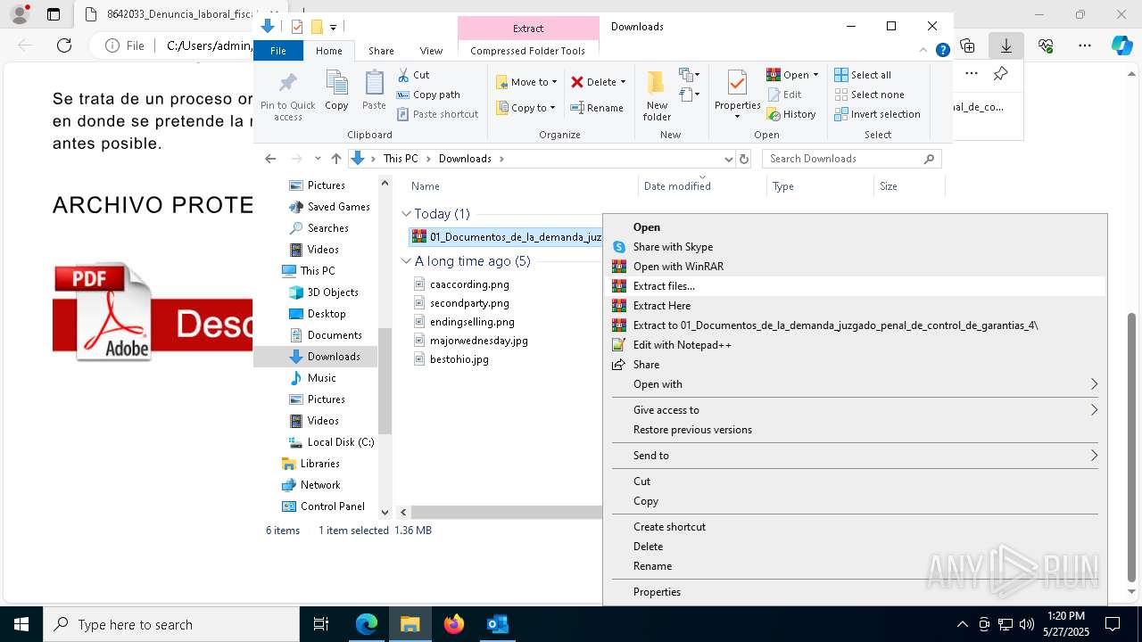Refresh the Downloads folder view
The width and height of the screenshot is (1142, 642).
(x=744, y=159)
